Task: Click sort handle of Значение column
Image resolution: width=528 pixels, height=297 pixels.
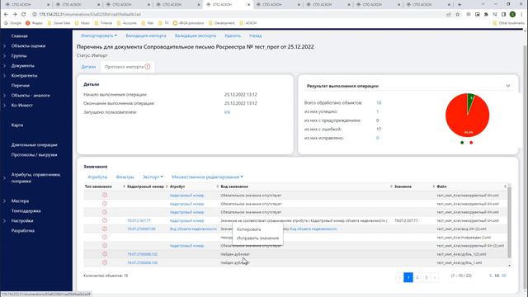Action: (x=434, y=186)
